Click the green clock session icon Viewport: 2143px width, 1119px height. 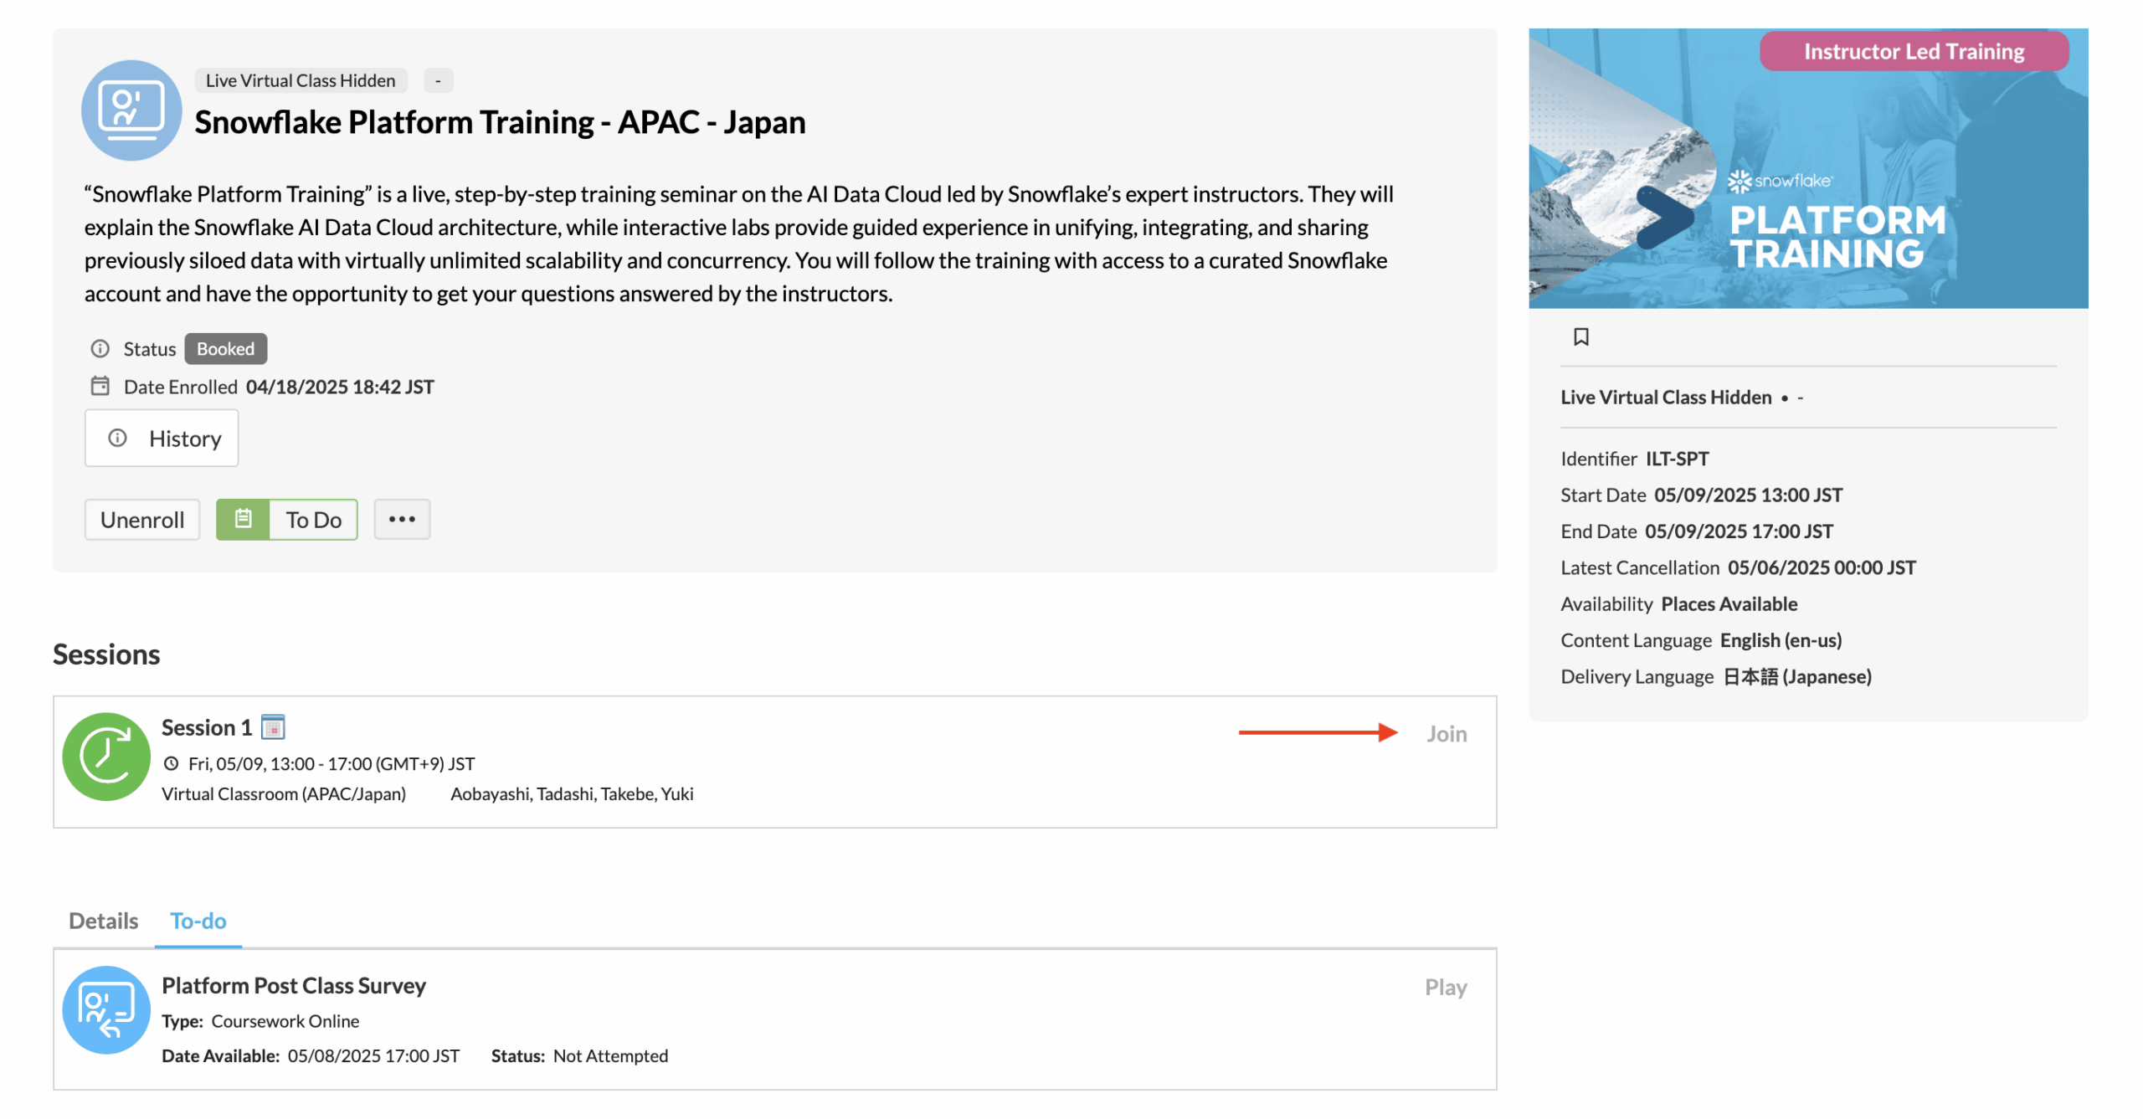[x=106, y=756]
